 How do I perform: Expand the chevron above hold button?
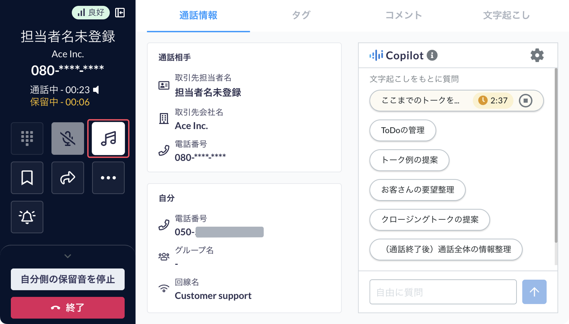(x=68, y=256)
